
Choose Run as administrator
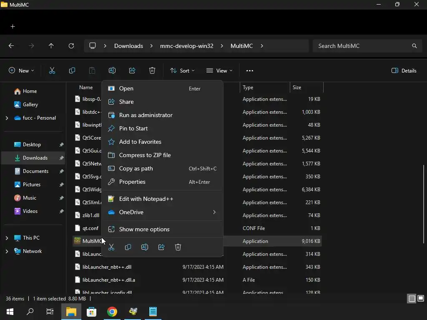162,115
